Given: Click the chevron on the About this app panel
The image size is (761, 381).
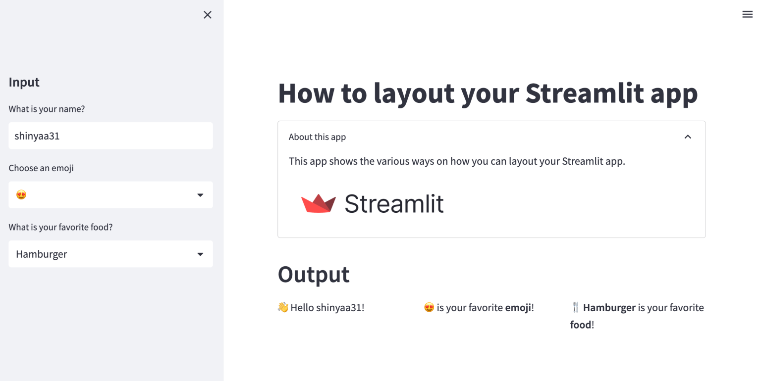Looking at the screenshot, I should 688,137.
